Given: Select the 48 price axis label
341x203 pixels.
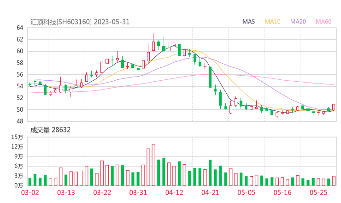Looking at the screenshot, I should click(x=20, y=121).
